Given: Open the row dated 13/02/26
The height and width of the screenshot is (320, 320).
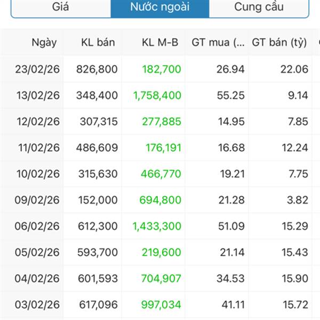Looking at the screenshot, I should 37,95.
